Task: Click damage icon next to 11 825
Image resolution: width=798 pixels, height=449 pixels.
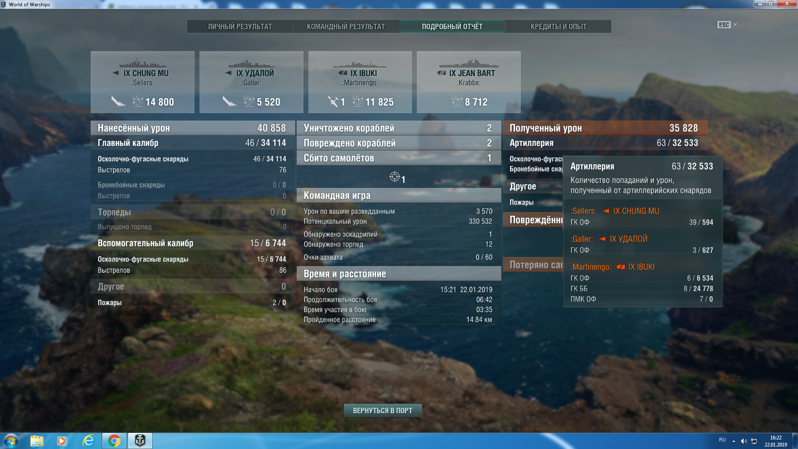Action: tap(357, 101)
